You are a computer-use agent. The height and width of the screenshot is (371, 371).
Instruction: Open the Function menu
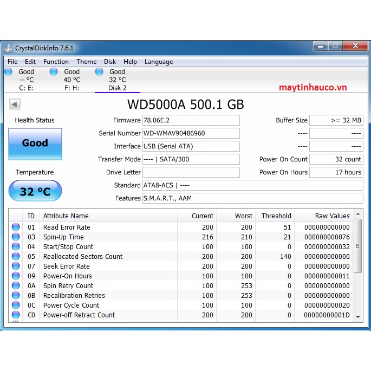56,62
